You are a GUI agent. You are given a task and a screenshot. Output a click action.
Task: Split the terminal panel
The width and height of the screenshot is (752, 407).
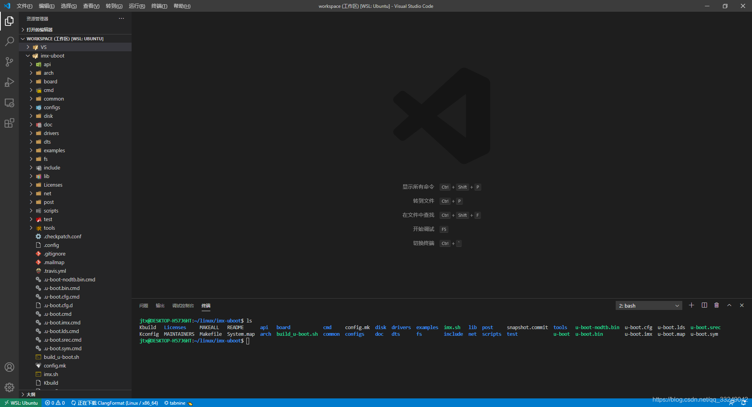(704, 305)
